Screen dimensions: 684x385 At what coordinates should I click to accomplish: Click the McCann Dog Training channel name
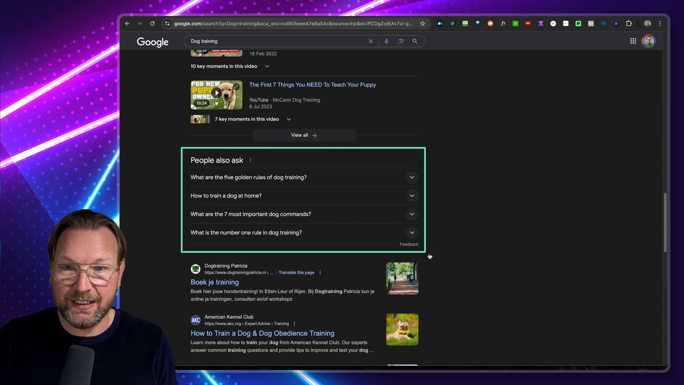(296, 100)
